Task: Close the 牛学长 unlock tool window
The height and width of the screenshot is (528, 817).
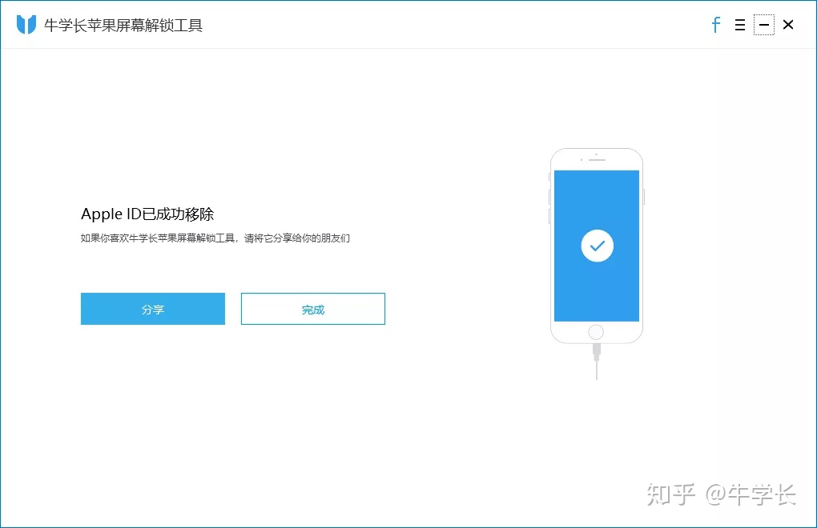Action: pyautogui.click(x=788, y=25)
